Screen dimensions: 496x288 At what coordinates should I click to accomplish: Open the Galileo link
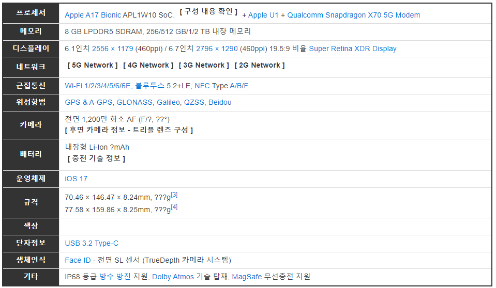[x=168, y=102]
